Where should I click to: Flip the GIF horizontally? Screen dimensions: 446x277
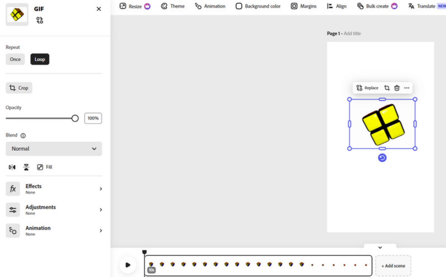click(x=12, y=167)
